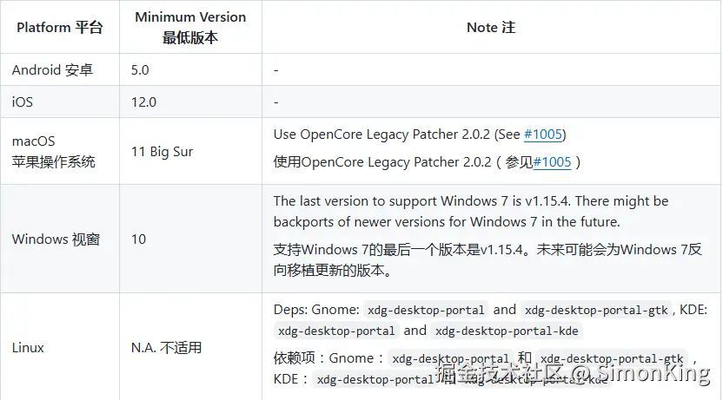The width and height of the screenshot is (723, 400).
Task: Click the xdg-desktop-portal-kde code tag
Action: pyautogui.click(x=507, y=331)
